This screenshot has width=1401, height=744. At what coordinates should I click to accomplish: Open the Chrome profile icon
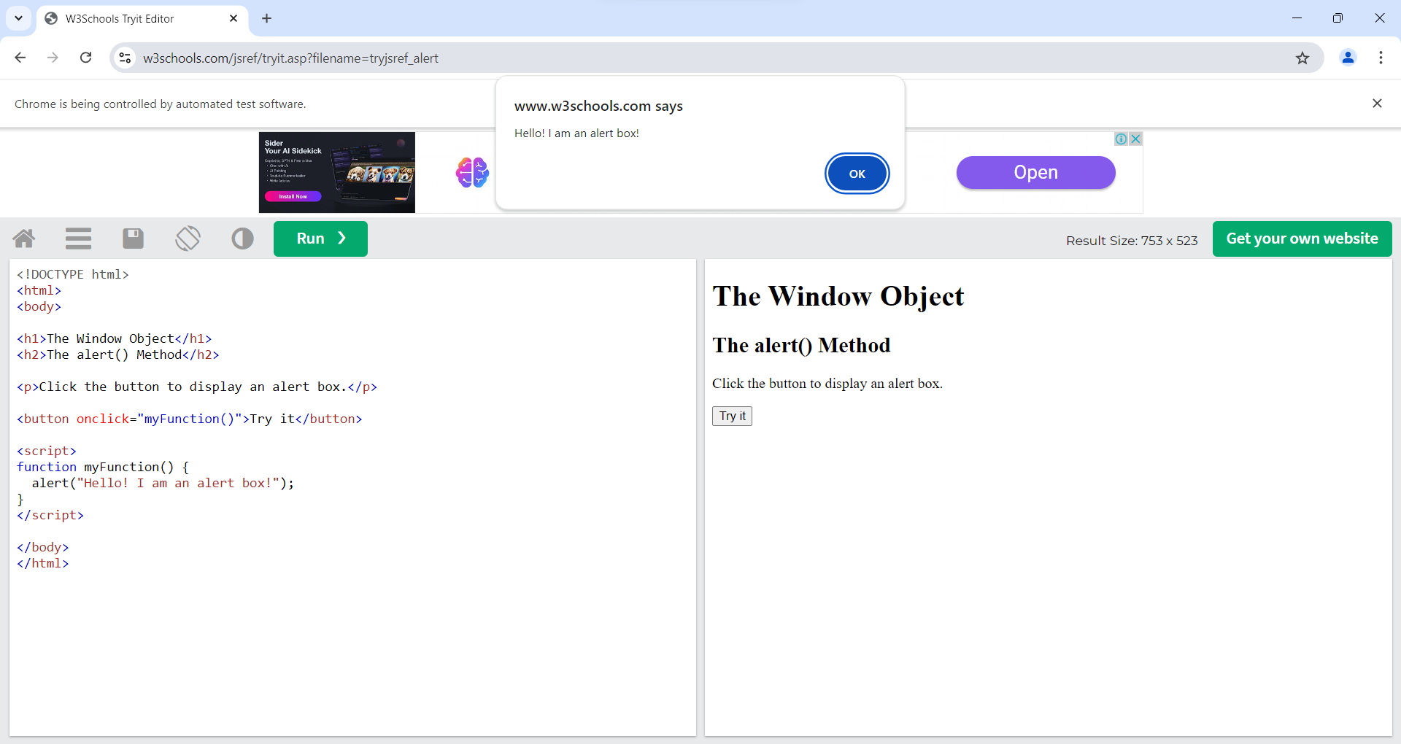click(x=1348, y=58)
